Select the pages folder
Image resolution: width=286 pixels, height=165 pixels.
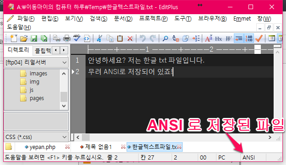pos(32,98)
